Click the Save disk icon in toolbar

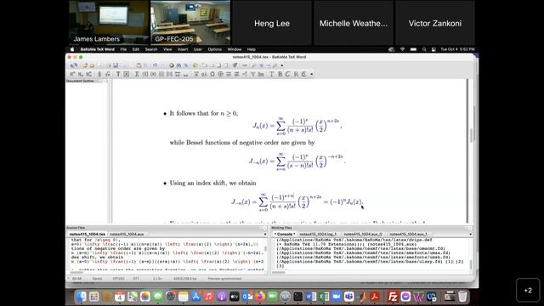116,65
